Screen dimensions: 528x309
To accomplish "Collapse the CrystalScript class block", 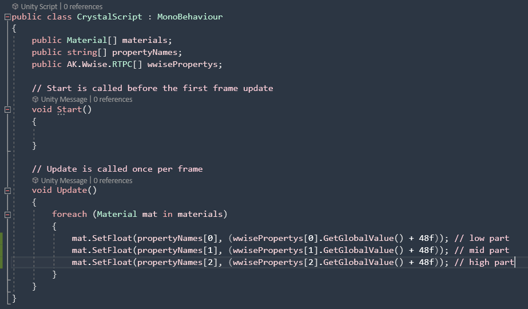I will 7,17.
